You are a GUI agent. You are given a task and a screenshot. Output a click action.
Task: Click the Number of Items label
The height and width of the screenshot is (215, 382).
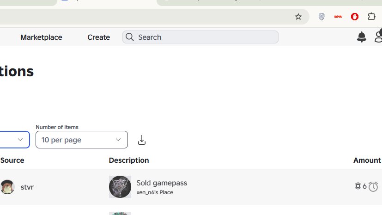pos(57,127)
